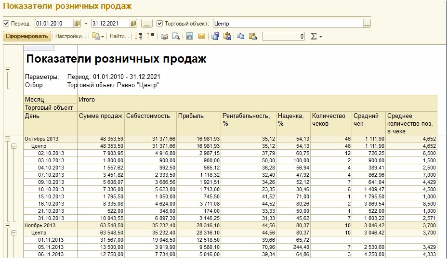The image size is (447, 260).
Task: Click the date cell 10.10.2013
Action: pyautogui.click(x=51, y=190)
